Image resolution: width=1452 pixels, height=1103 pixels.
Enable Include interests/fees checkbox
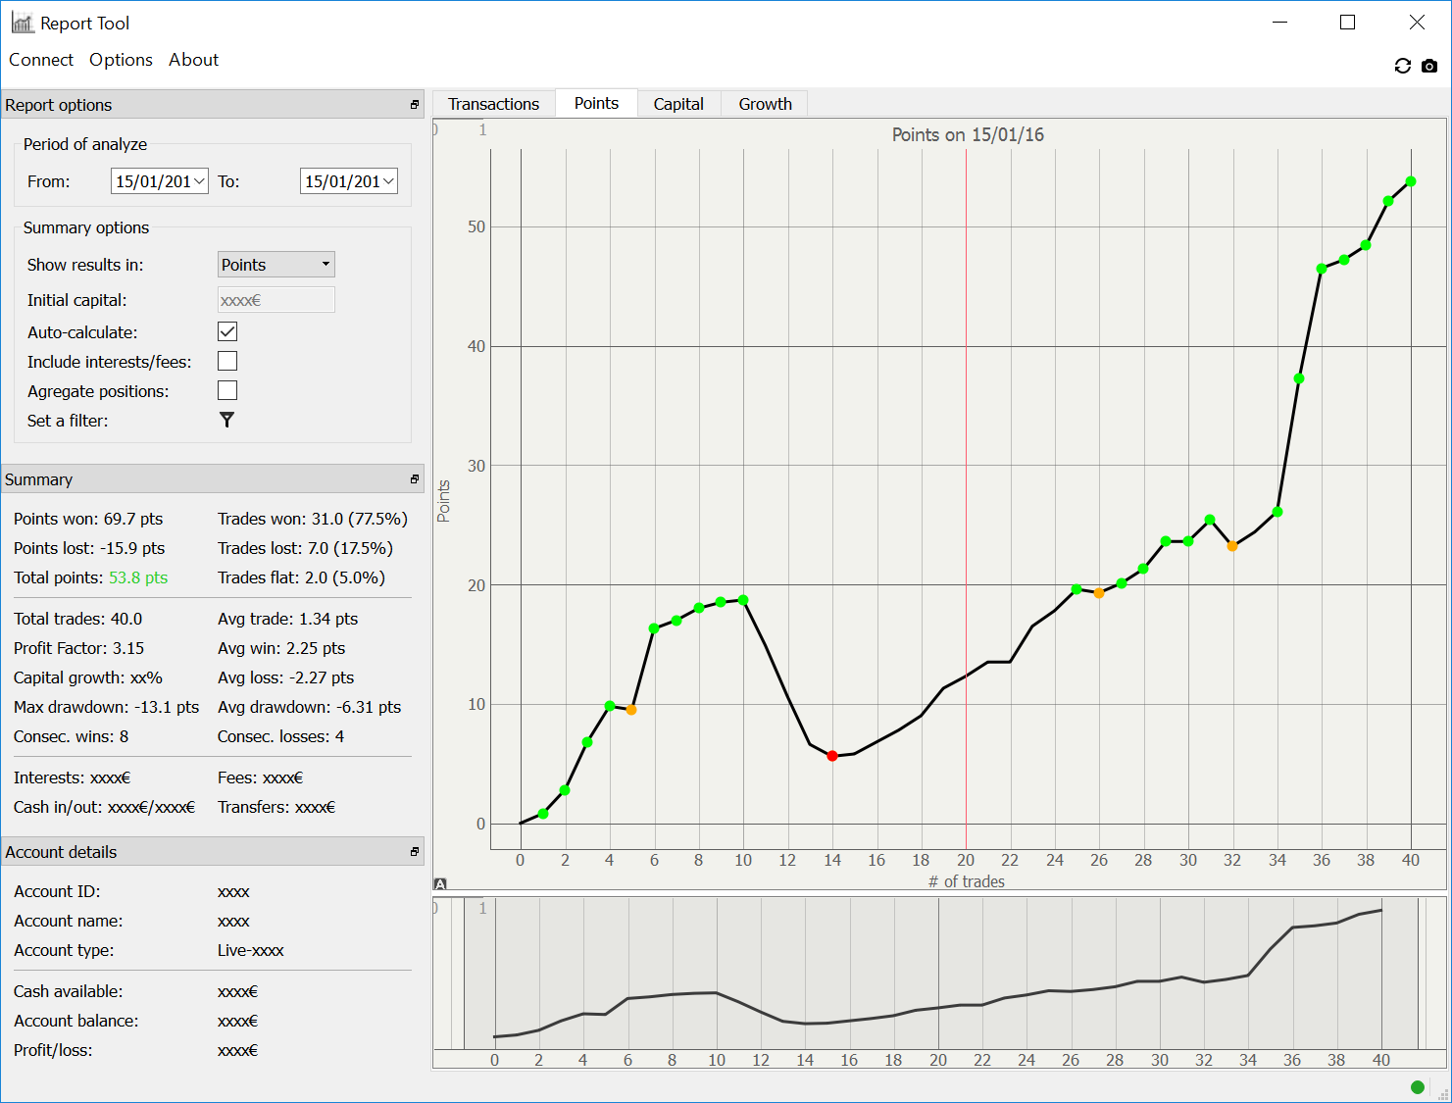pyautogui.click(x=227, y=361)
